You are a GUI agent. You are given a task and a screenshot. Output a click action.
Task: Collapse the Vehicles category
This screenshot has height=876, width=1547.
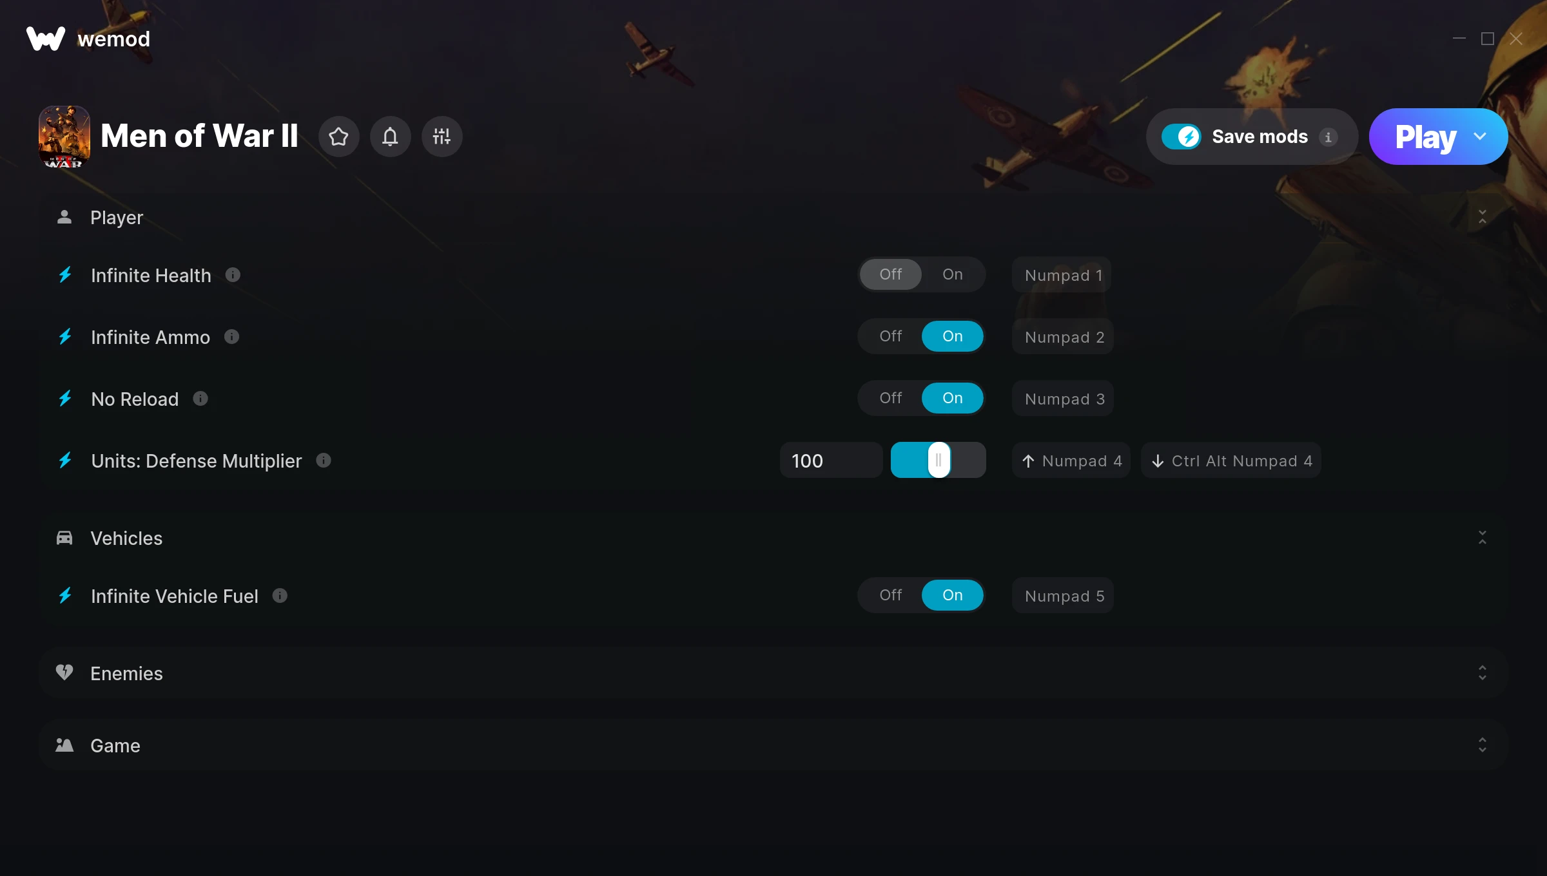point(1482,537)
